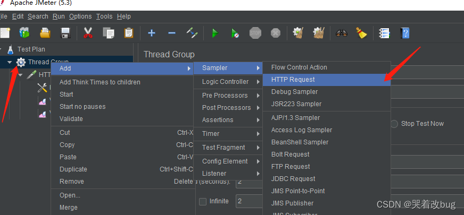The height and width of the screenshot is (215, 464).
Task: Click the binoculars Search icon
Action: [342, 33]
